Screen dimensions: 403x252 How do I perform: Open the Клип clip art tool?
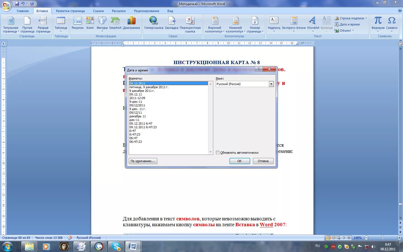(x=90, y=23)
